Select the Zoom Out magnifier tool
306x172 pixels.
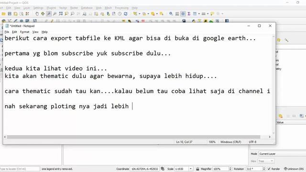coord(55,14)
